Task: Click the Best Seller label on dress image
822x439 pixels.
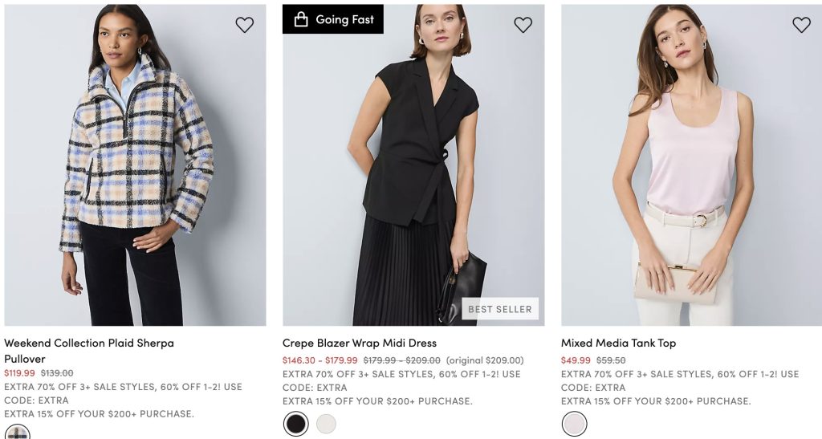Action: 500,309
